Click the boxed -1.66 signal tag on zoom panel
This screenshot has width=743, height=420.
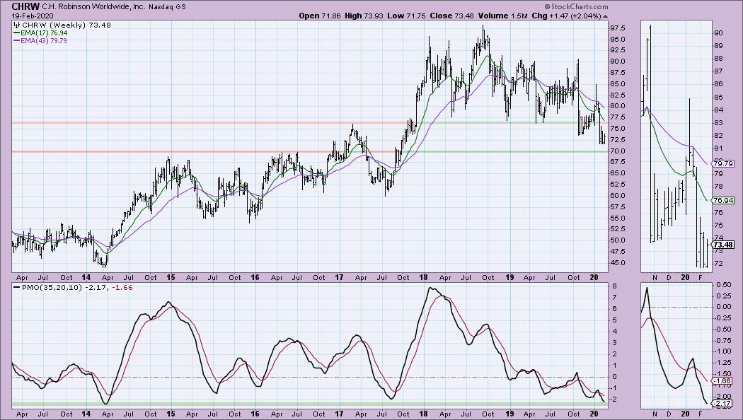723,380
